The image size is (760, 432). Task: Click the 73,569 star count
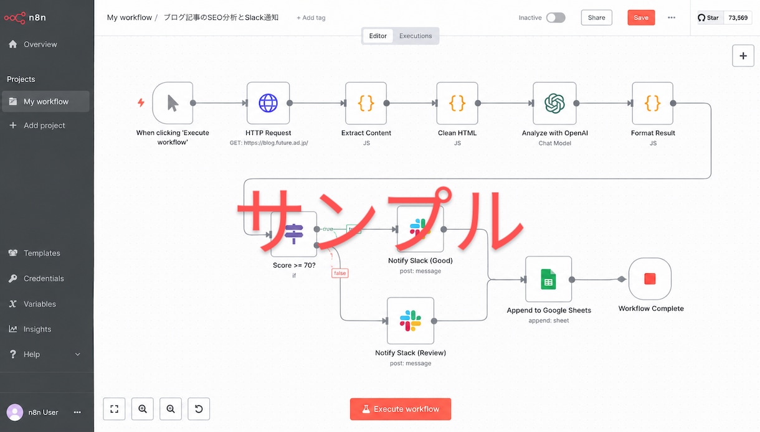click(x=738, y=17)
